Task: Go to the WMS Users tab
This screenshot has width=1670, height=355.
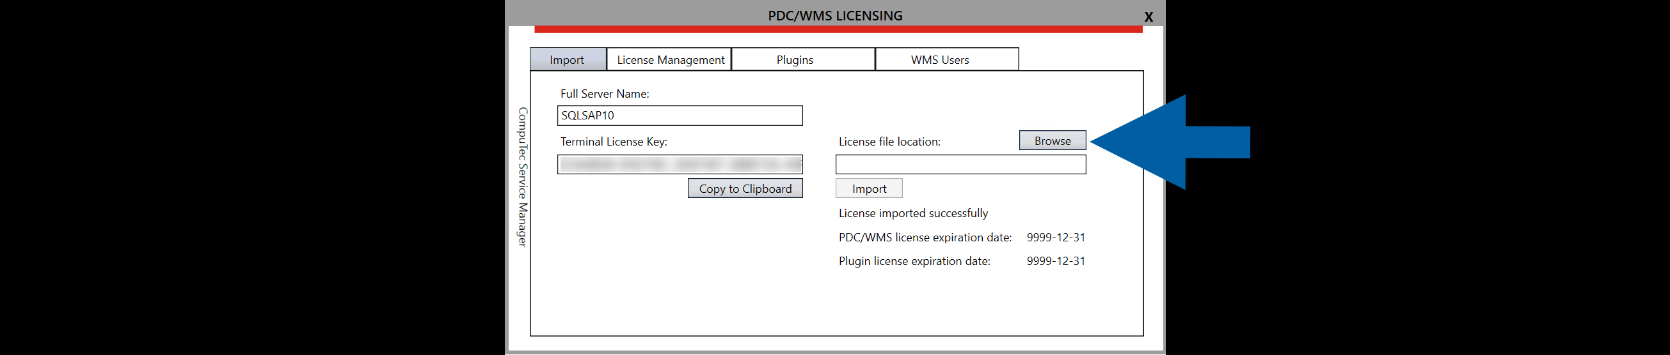Action: point(947,59)
